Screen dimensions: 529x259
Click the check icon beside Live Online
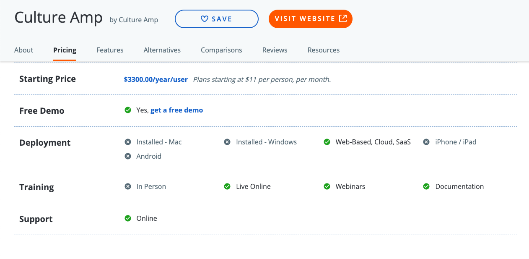pos(227,186)
